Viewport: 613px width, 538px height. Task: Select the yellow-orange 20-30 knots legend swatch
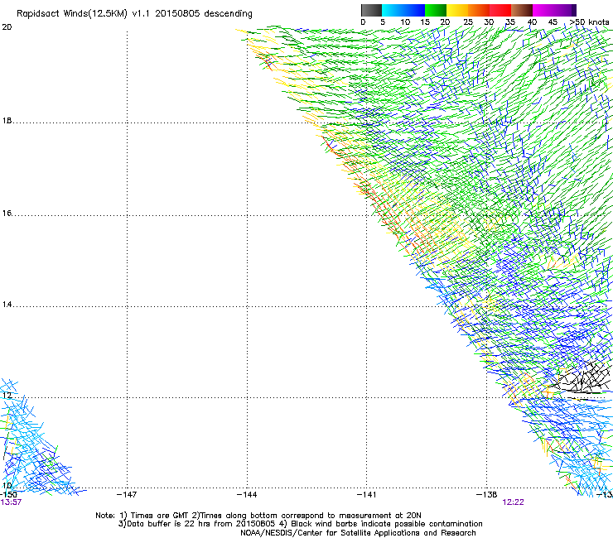click(x=468, y=10)
